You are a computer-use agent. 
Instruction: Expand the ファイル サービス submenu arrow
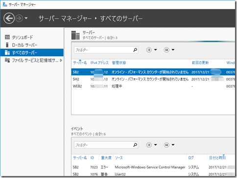tap(61, 60)
